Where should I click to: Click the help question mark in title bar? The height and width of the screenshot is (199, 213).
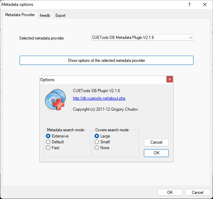(189, 4)
